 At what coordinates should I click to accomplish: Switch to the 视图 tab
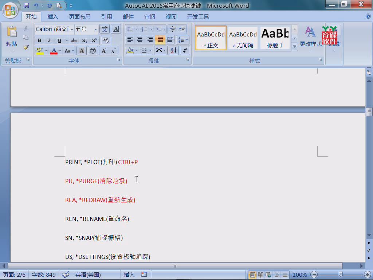pos(171,17)
